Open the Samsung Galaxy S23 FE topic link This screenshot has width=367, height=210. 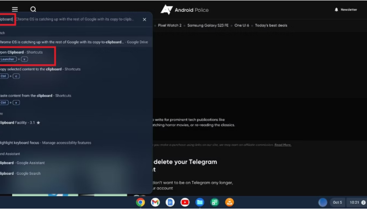point(208,25)
